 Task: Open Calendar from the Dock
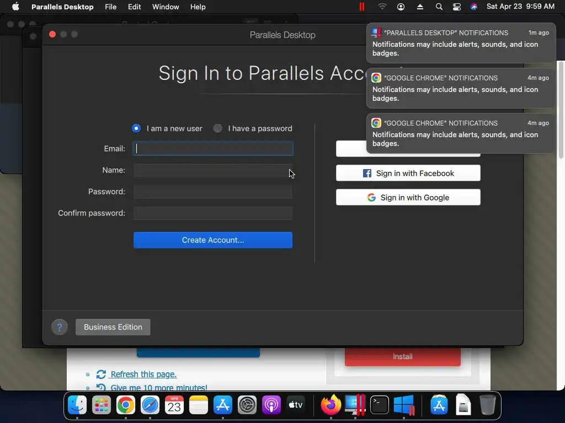[x=174, y=405]
